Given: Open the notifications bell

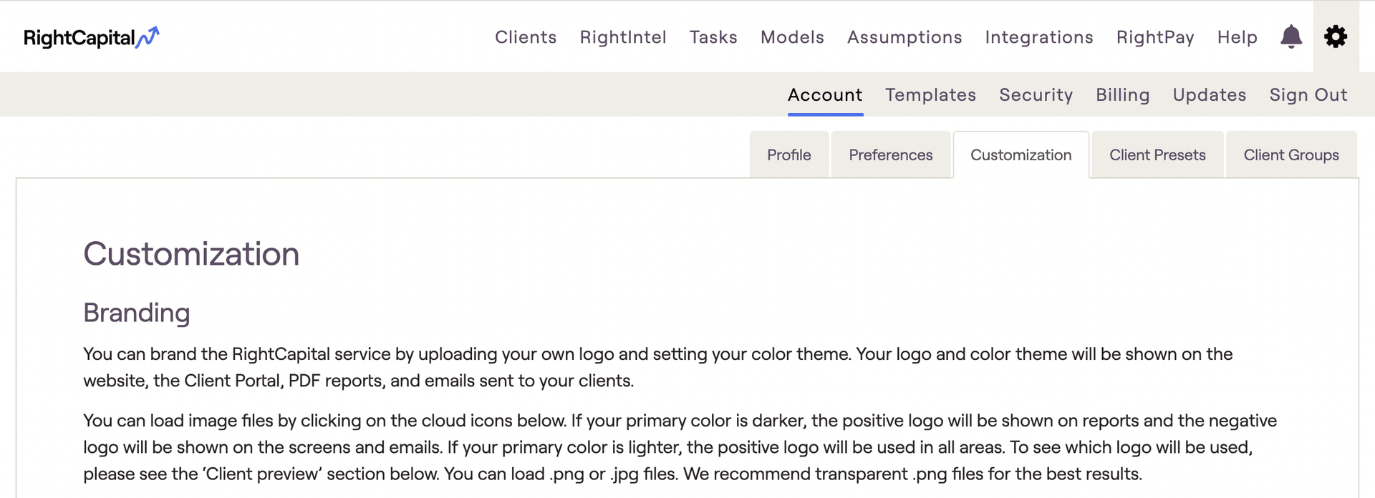Looking at the screenshot, I should pos(1291,36).
